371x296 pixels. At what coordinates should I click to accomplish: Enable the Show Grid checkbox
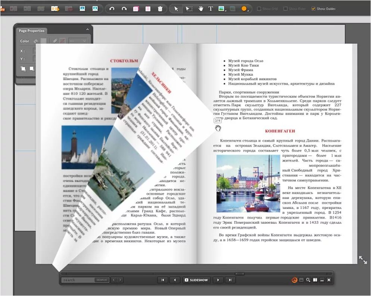click(259, 9)
